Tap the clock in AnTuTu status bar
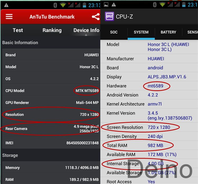Screen dimensions: 198x184 point(94,5)
